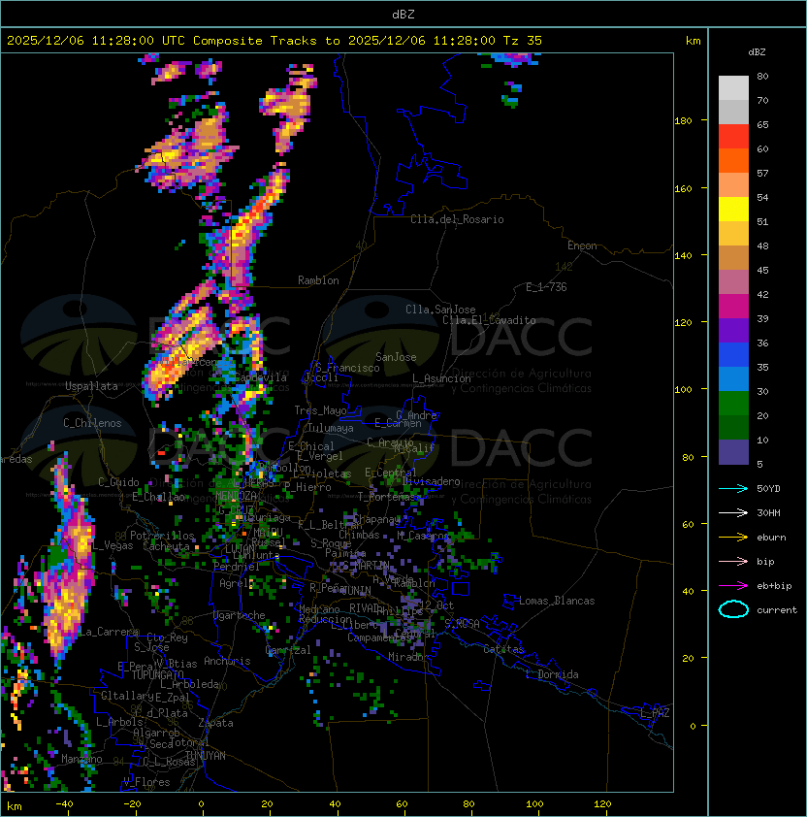
Task: Click the 'Mirador' place label
Action: click(x=408, y=657)
